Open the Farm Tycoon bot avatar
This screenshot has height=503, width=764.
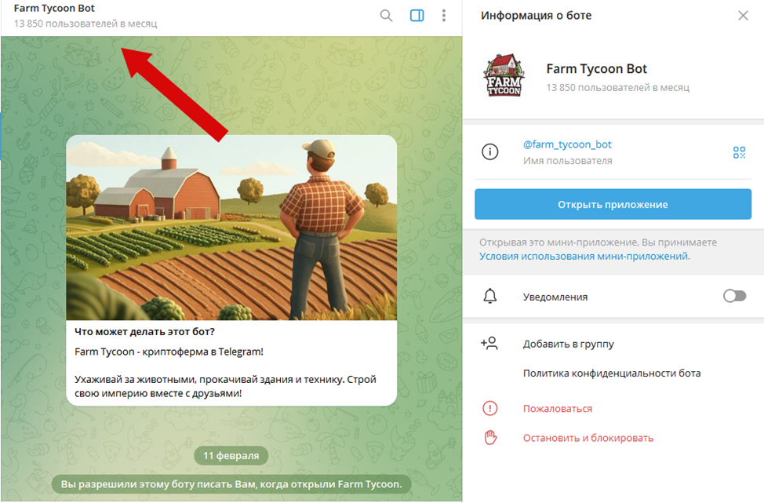coord(504,75)
